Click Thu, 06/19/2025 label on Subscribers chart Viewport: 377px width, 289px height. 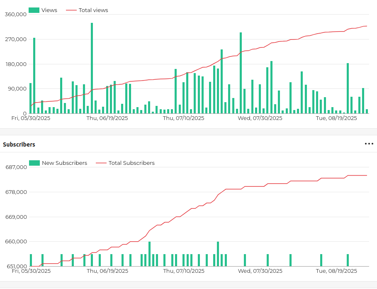click(x=107, y=271)
